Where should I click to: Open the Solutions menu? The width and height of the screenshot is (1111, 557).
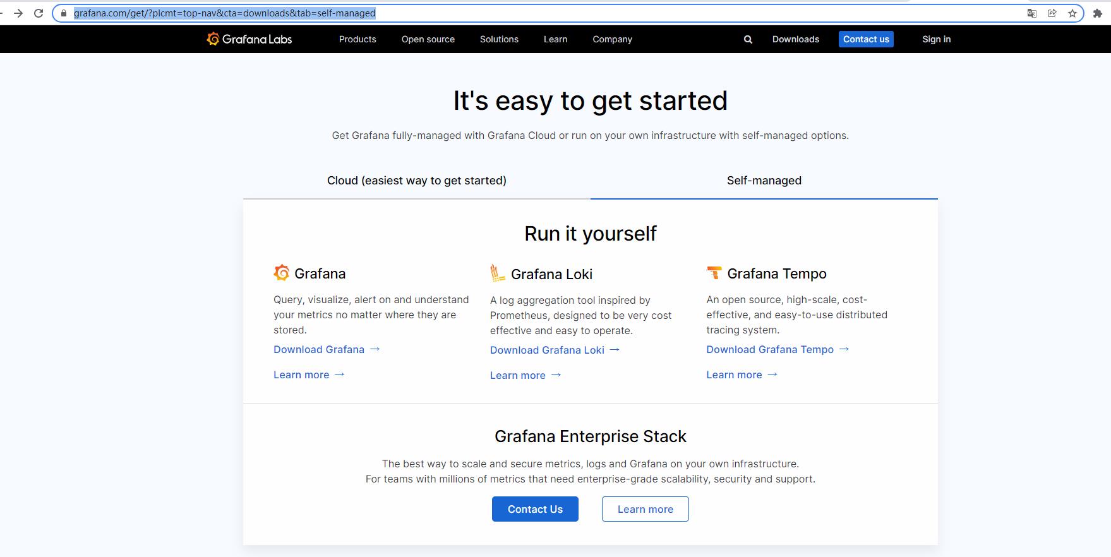[499, 39]
